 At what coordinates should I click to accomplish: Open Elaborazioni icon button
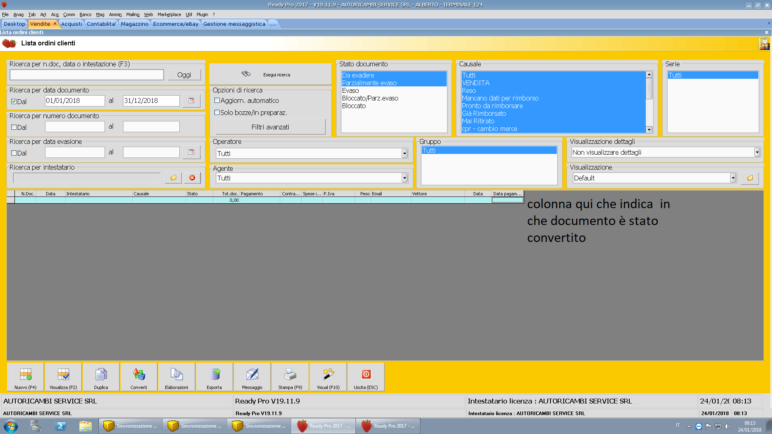pos(177,377)
